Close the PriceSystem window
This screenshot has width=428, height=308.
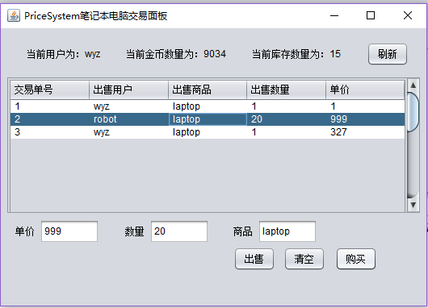click(408, 15)
